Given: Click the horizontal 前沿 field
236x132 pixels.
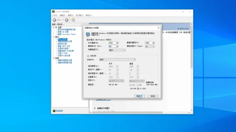Looking at the screenshot, I should tap(112, 70).
